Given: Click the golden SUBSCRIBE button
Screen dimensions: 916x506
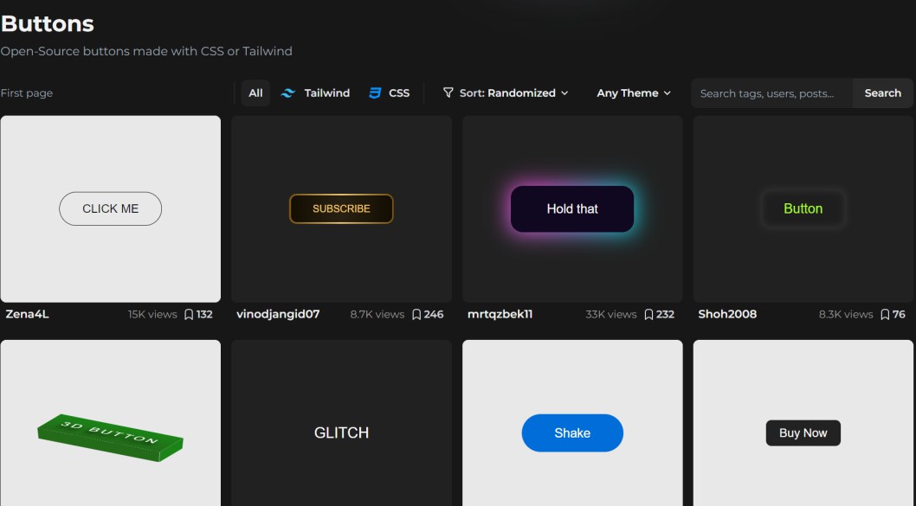Looking at the screenshot, I should click(341, 209).
